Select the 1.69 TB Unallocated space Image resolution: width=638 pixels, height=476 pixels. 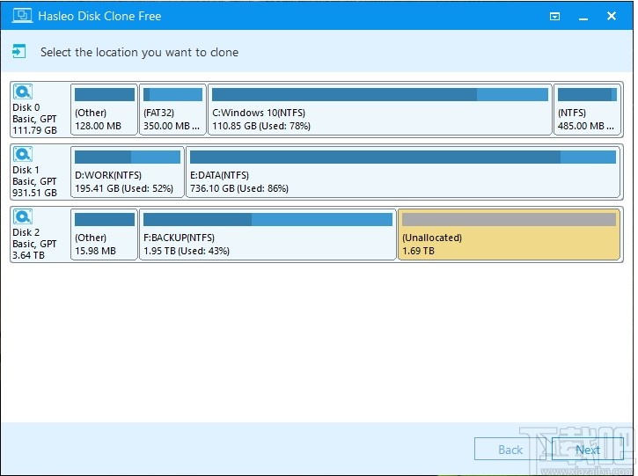pyautogui.click(x=509, y=234)
